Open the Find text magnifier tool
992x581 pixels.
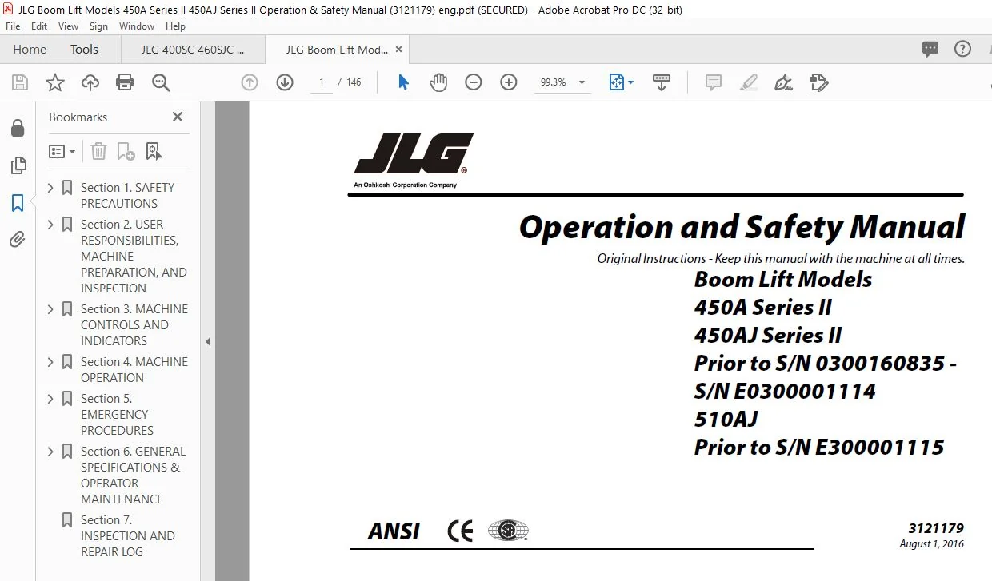pyautogui.click(x=161, y=82)
